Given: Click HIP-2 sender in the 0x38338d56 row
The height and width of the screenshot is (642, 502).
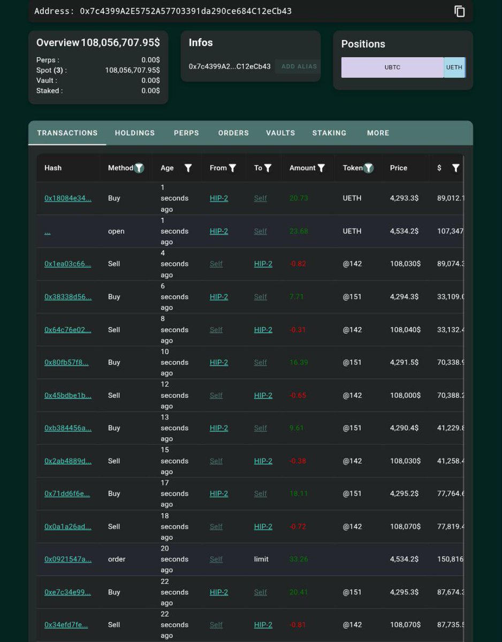Looking at the screenshot, I should [219, 297].
